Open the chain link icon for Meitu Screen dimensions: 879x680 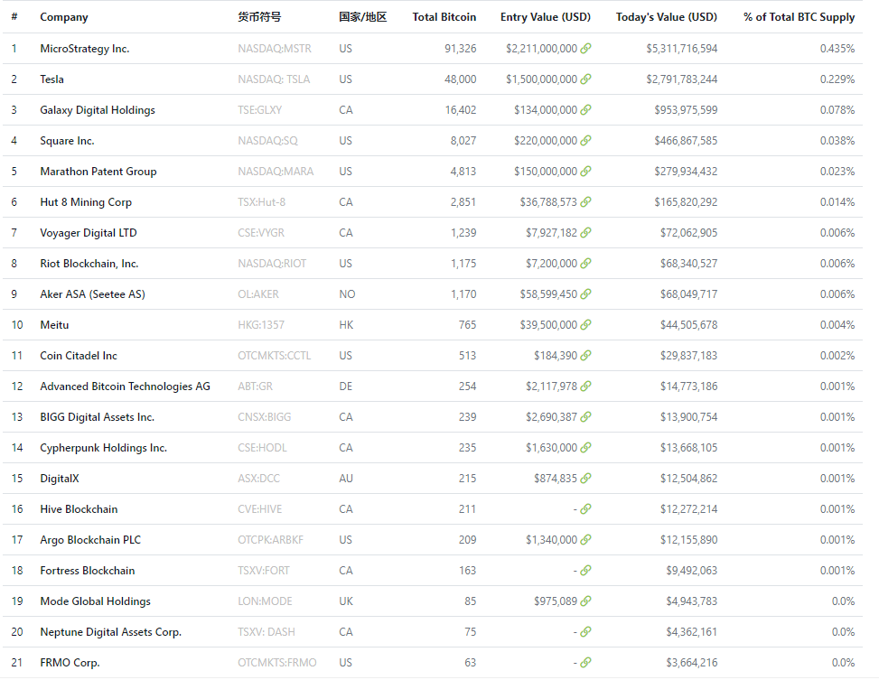(x=585, y=325)
